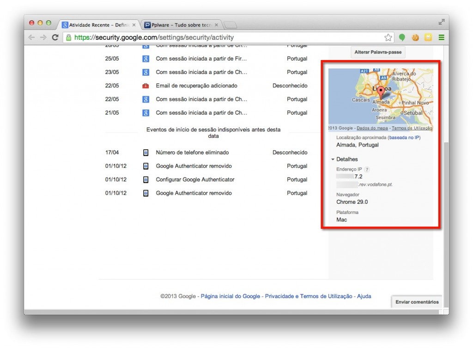Open Privacidade e Termos de Utilização footer link

pyautogui.click(x=309, y=296)
